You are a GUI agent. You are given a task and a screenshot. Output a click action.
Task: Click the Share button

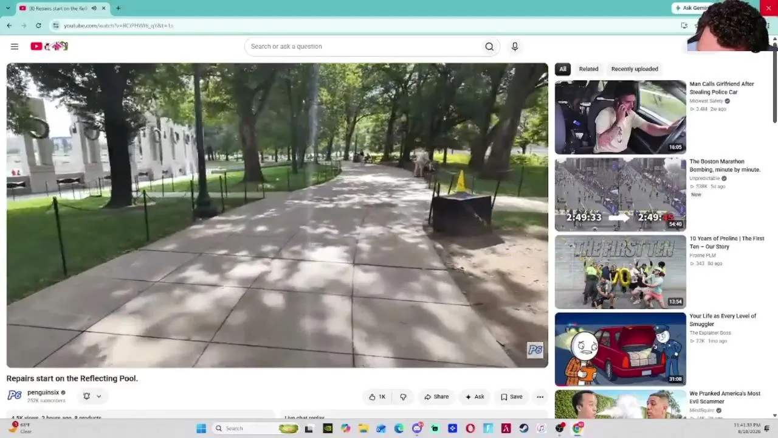436,397
